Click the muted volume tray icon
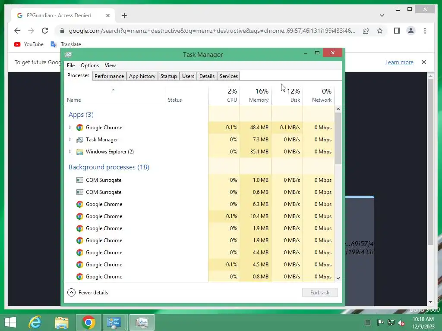The width and height of the screenshot is (442, 331). click(401, 323)
